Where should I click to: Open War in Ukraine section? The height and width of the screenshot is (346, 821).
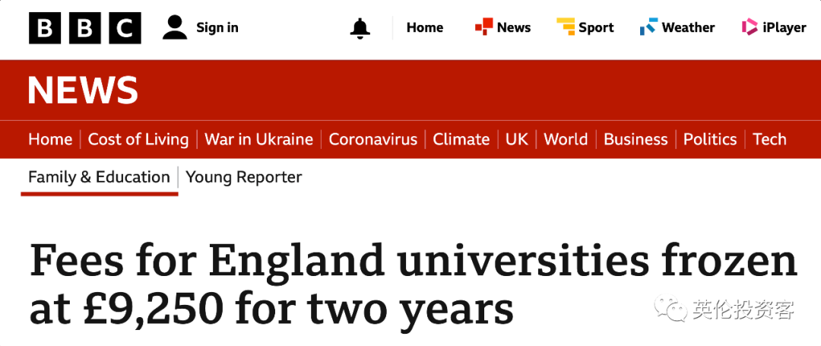(x=258, y=139)
